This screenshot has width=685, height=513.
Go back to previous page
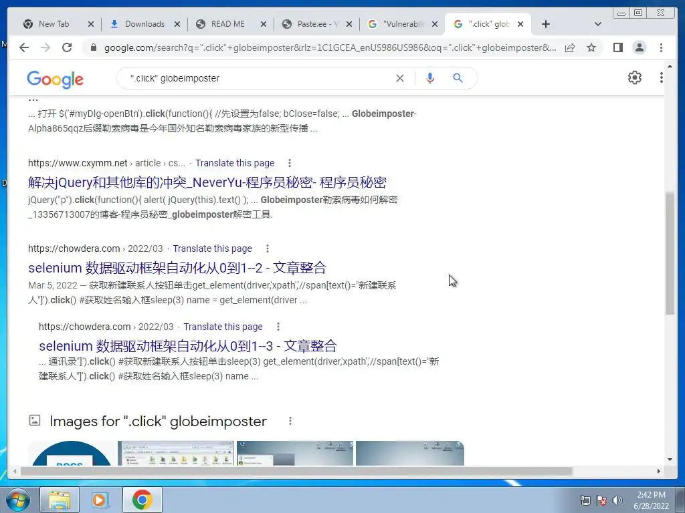pyautogui.click(x=24, y=47)
